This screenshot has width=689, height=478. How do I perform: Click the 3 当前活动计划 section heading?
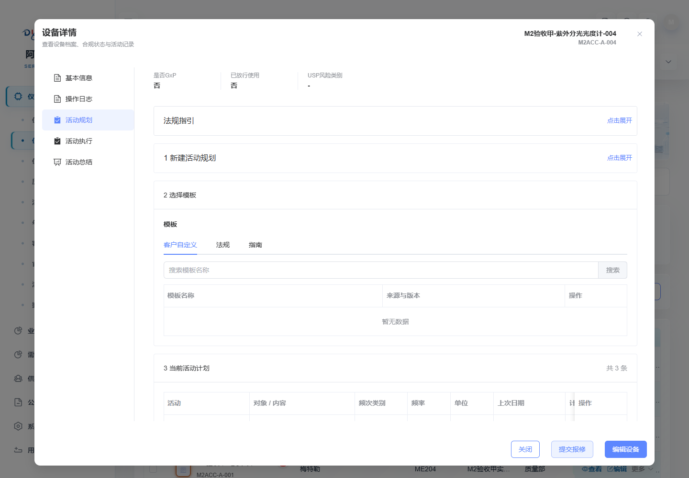coord(187,368)
